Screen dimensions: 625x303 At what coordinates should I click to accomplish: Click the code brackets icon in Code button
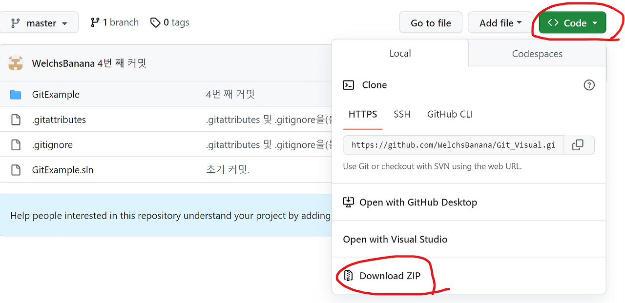(553, 23)
